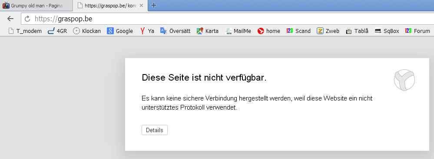Open the Karta maps bookmark
This screenshot has width=434, height=159.
pyautogui.click(x=208, y=31)
